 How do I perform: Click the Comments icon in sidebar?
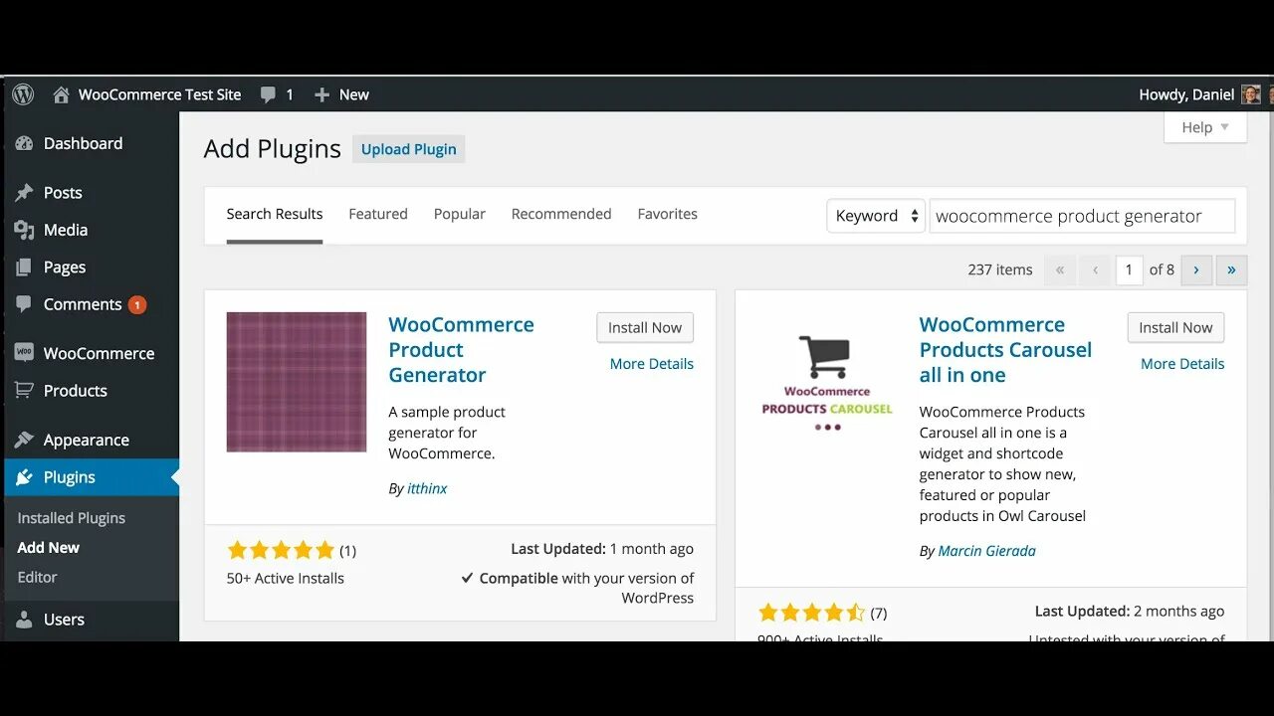click(x=24, y=304)
